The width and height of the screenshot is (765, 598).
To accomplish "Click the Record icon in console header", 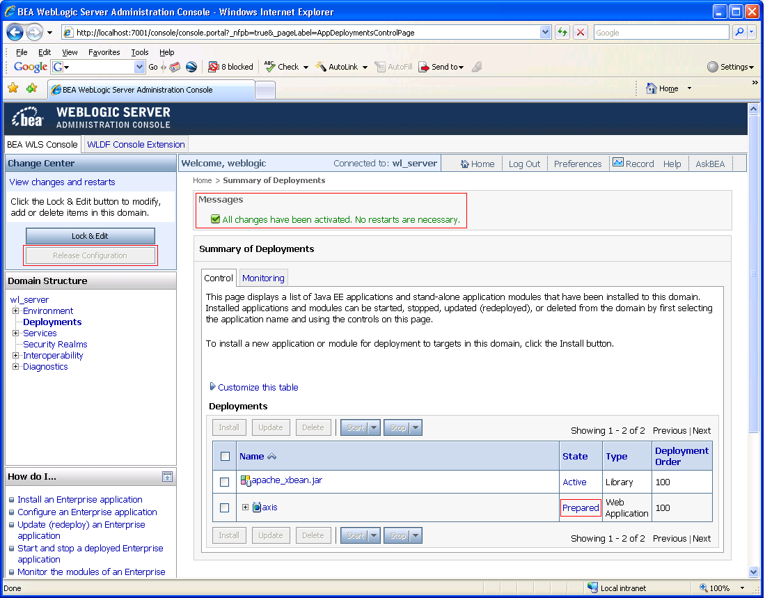I will [618, 162].
